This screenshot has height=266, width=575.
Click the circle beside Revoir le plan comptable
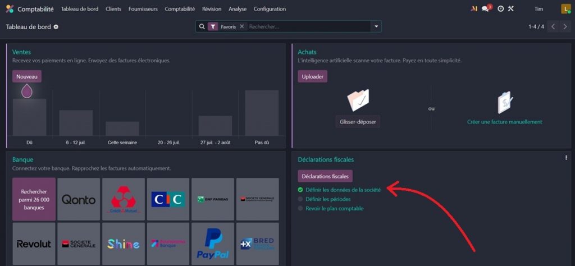coord(300,208)
